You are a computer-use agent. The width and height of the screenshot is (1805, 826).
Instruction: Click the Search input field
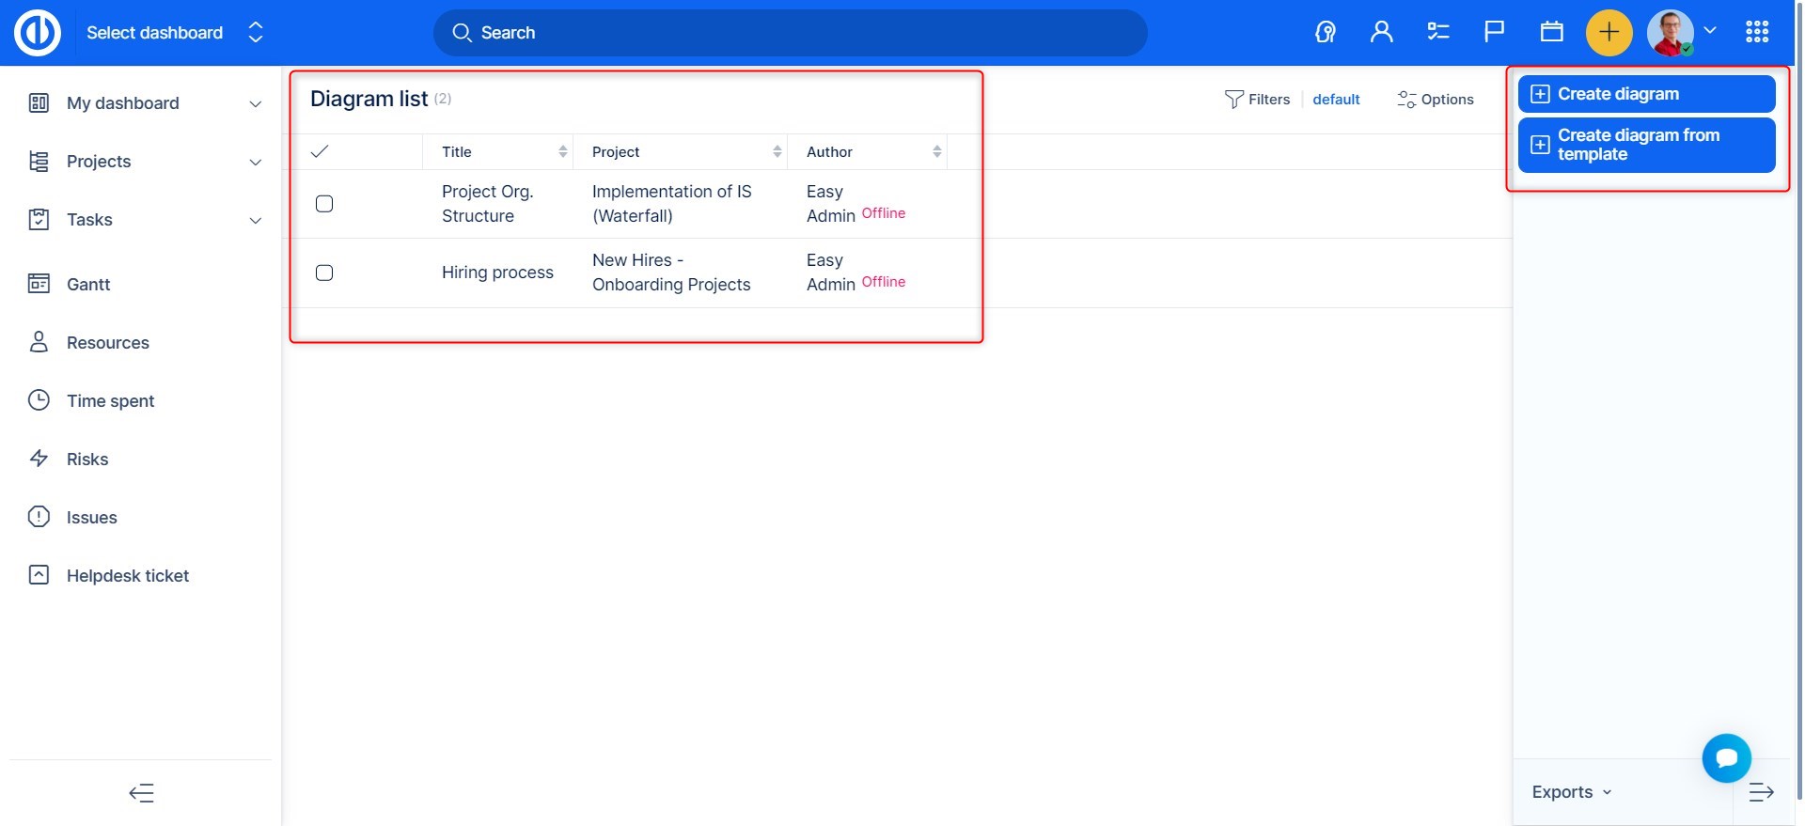click(790, 33)
